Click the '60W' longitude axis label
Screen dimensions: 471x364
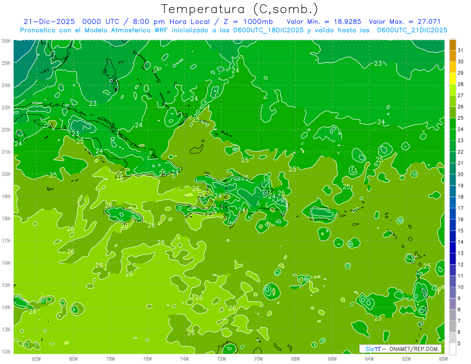(x=443, y=359)
